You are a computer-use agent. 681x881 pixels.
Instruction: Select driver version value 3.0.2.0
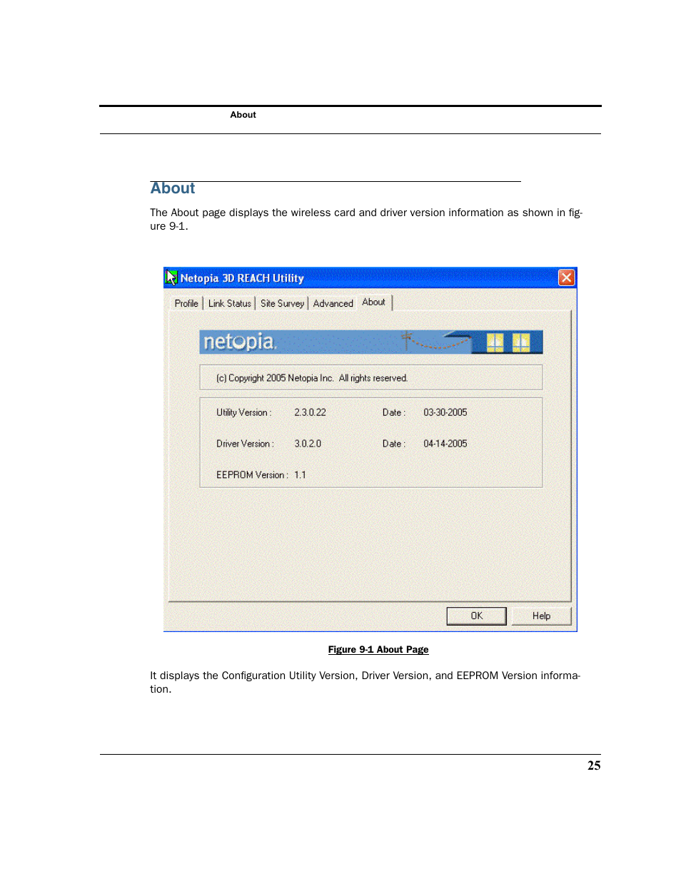tap(308, 444)
